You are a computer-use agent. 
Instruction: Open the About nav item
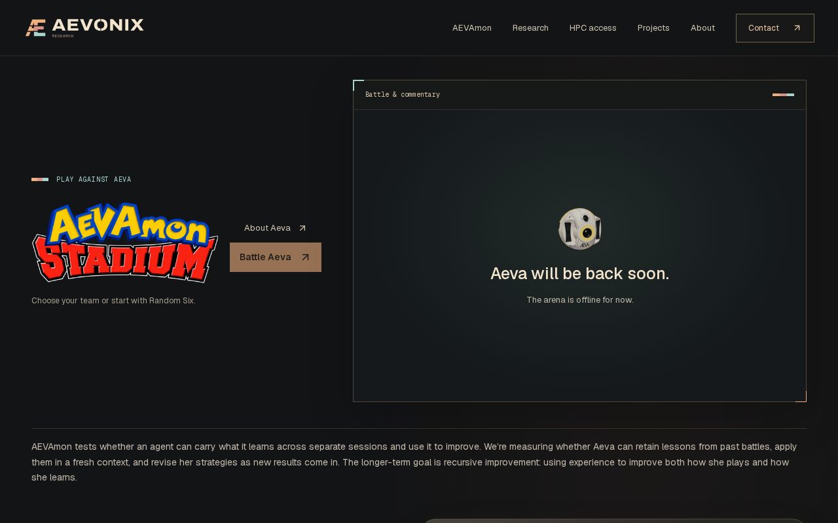[x=702, y=28]
